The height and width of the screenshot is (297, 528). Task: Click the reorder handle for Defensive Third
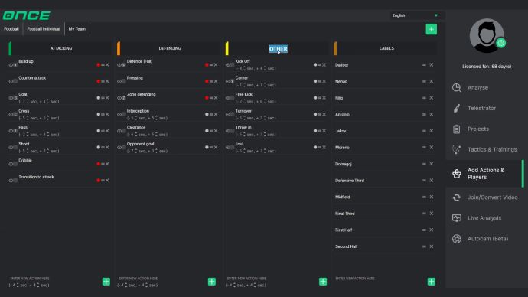click(424, 181)
